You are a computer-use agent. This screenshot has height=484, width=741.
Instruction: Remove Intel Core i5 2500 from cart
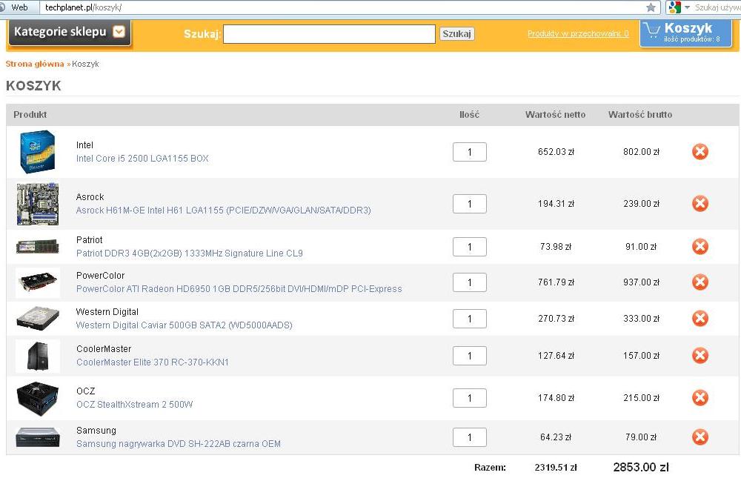700,152
